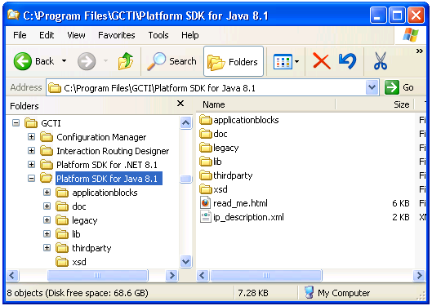This screenshot has height=306, width=432.
Task: Expand applicationblocks node in tree
Action: pyautogui.click(x=47, y=192)
